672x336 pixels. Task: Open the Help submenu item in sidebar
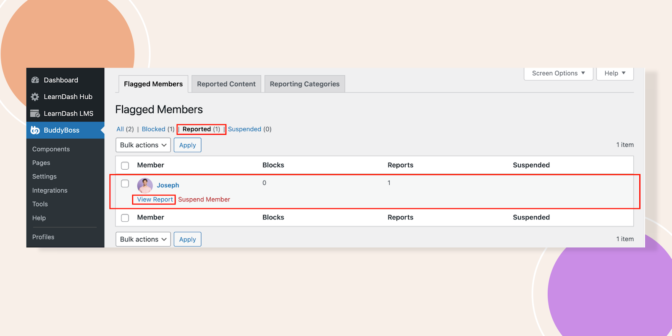39,218
